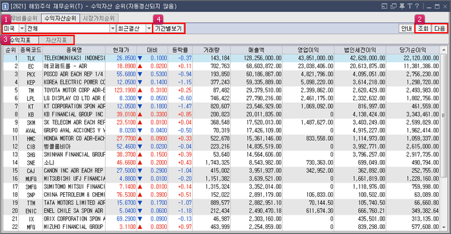Click the 매출액 column header

[x=256, y=50]
